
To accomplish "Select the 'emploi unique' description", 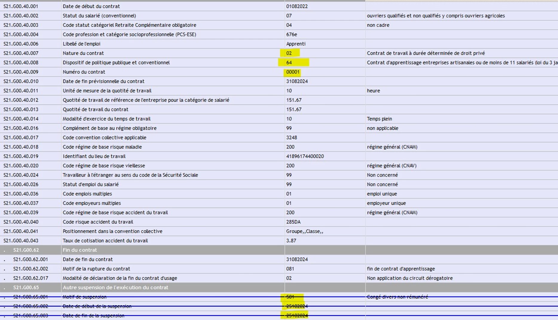I will point(382,194).
